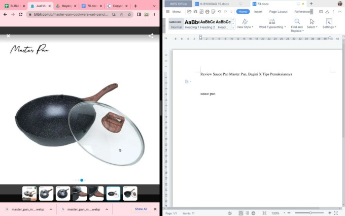Open the Chrome tab search chevron
Viewport: 345px width, 216px height.
(154, 6)
